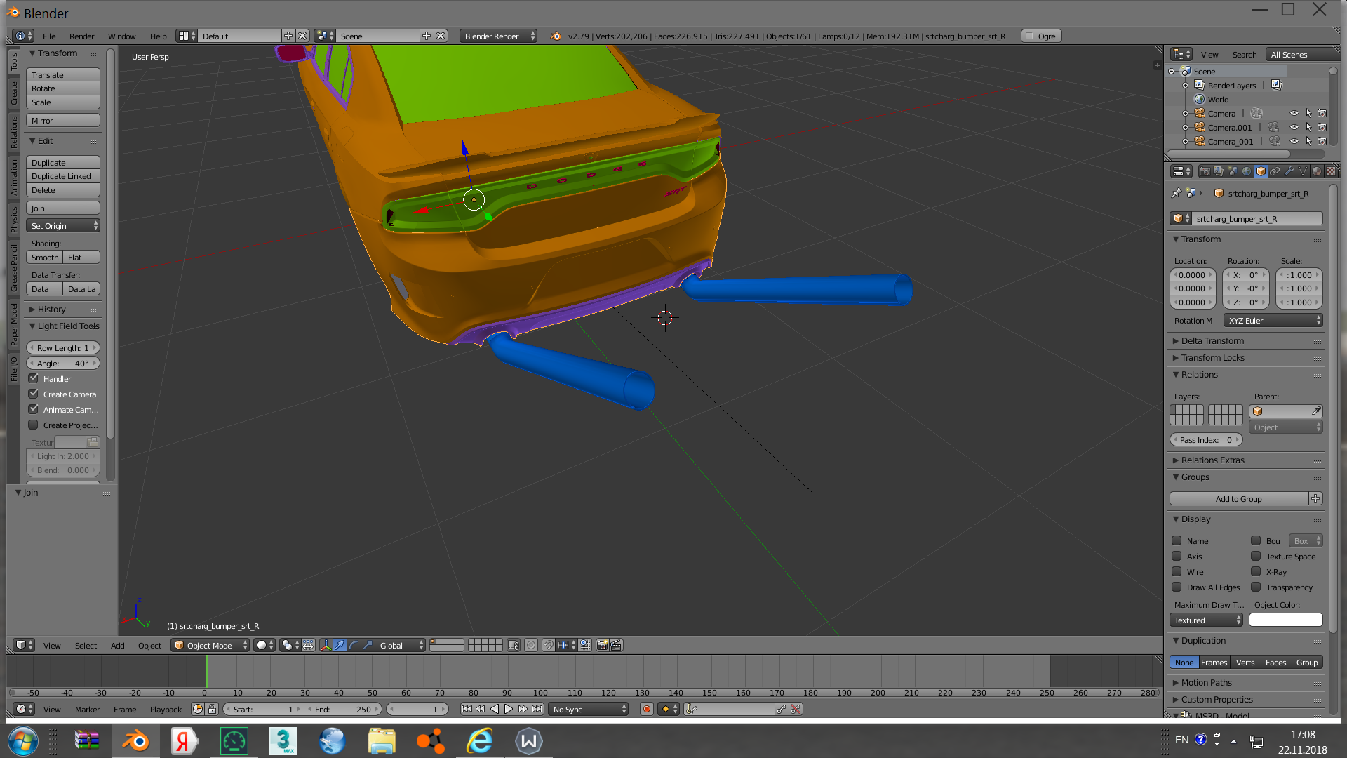The image size is (1347, 758).
Task: Open the Modifiers wrench properties tab
Action: click(1289, 171)
